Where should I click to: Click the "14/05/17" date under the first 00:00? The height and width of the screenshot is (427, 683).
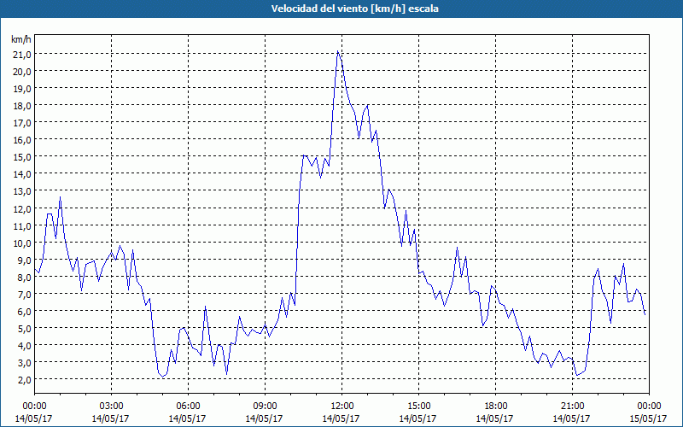[x=33, y=418]
